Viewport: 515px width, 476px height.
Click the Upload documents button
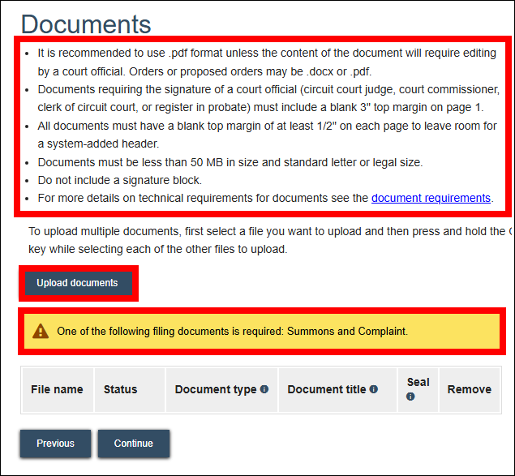[x=78, y=283]
